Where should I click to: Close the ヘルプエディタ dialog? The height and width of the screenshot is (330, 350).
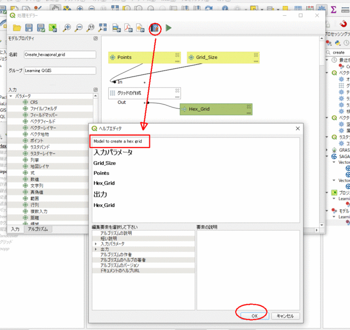point(297,128)
